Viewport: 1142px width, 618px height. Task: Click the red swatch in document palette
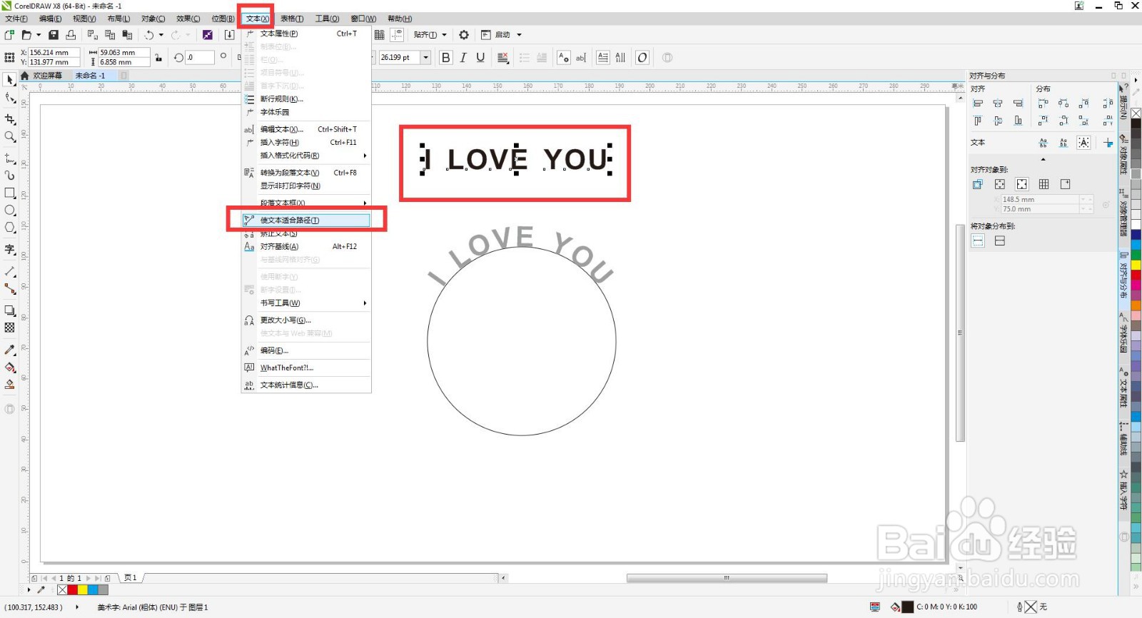[x=73, y=589]
